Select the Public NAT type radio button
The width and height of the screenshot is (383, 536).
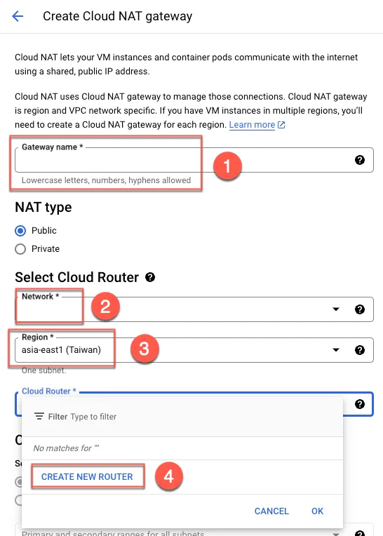tap(20, 231)
